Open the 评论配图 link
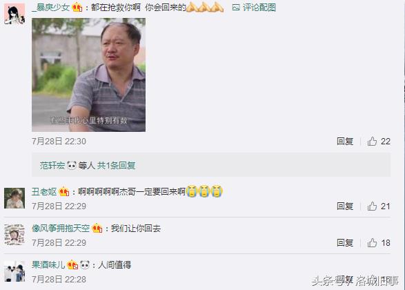The width and height of the screenshot is (405, 290). coord(259,8)
